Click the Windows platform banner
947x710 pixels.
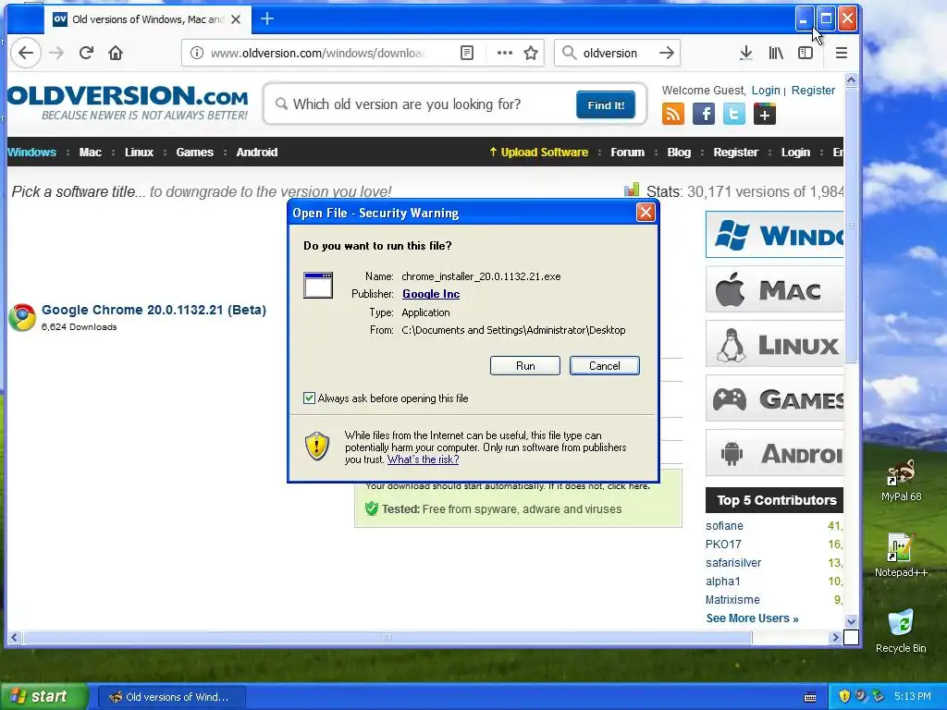(x=774, y=234)
